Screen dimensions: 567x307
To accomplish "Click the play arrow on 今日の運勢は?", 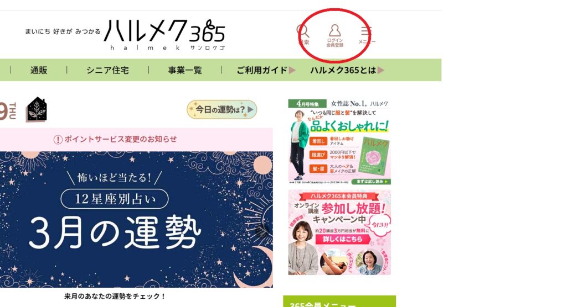I will [x=250, y=109].
